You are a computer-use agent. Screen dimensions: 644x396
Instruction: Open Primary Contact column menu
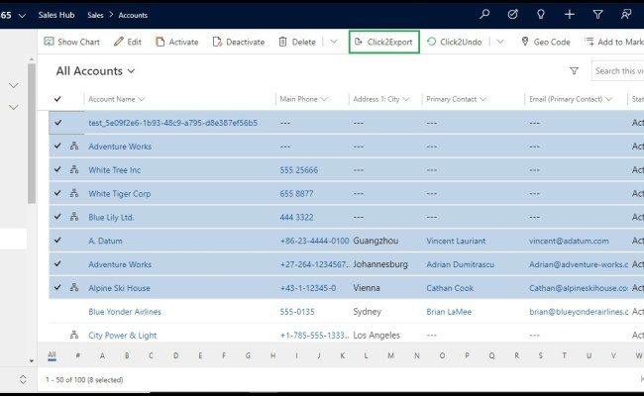pyautogui.click(x=457, y=99)
